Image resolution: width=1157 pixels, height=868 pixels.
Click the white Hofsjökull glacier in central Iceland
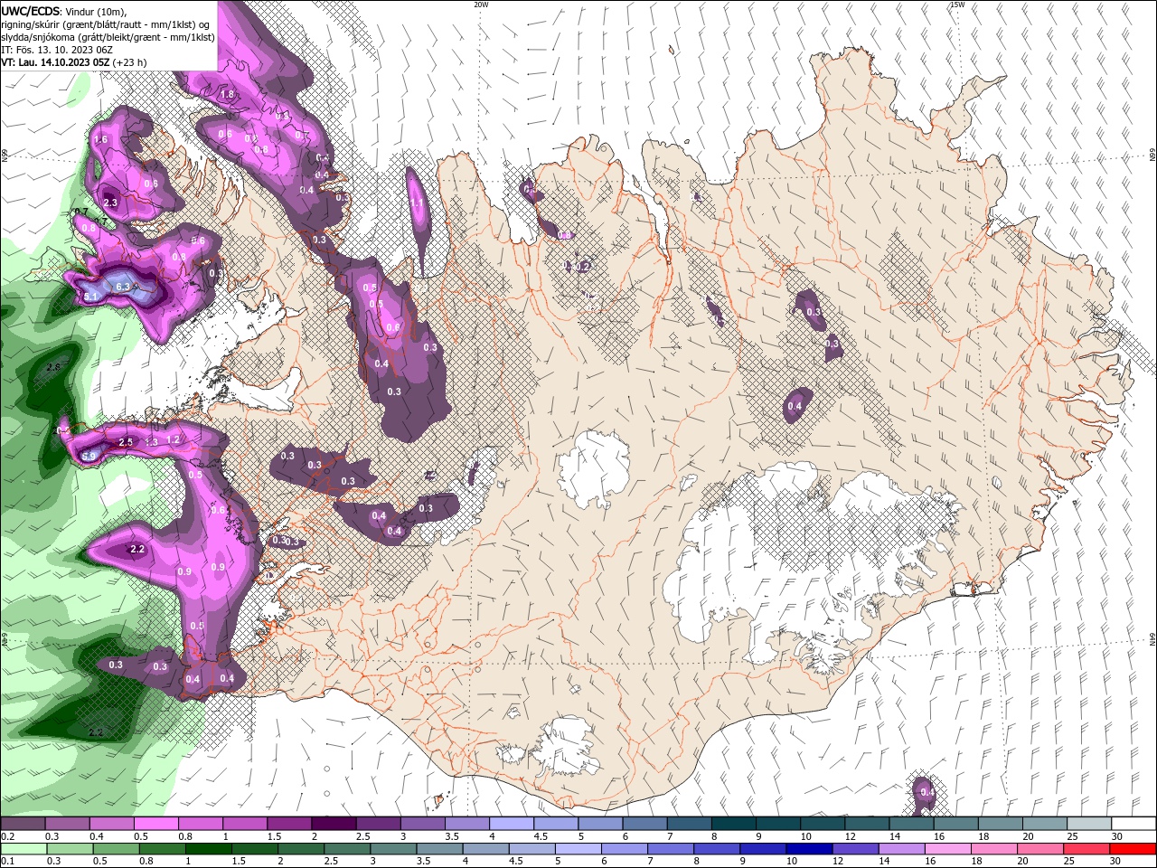pyautogui.click(x=594, y=467)
